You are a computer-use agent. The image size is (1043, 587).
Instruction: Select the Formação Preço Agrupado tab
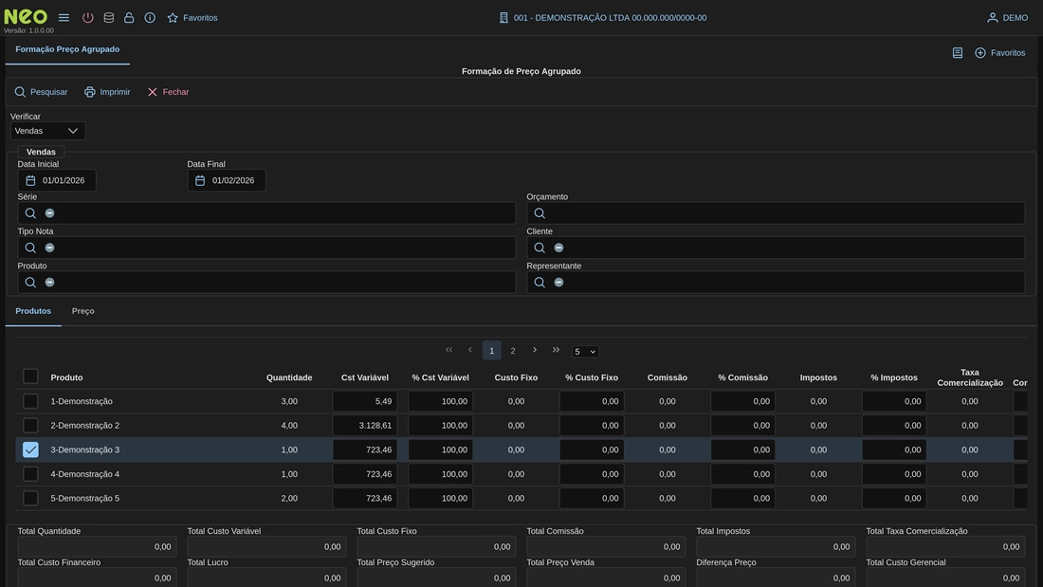pos(67,49)
